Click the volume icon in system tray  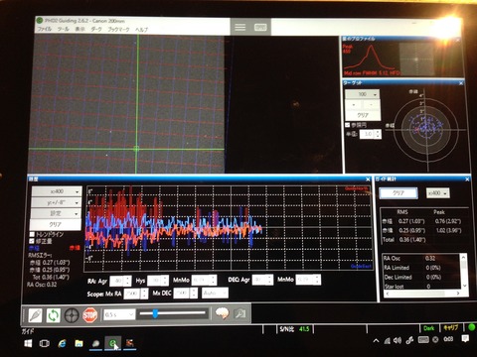397,340
